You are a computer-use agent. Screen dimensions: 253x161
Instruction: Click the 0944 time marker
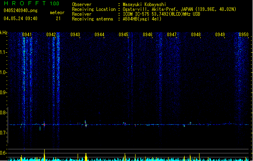point(99,35)
